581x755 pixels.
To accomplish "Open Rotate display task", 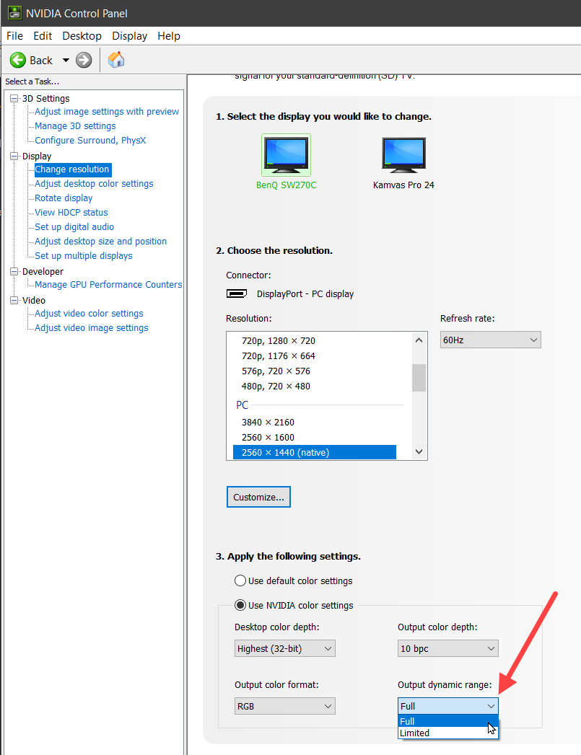I will click(x=64, y=198).
